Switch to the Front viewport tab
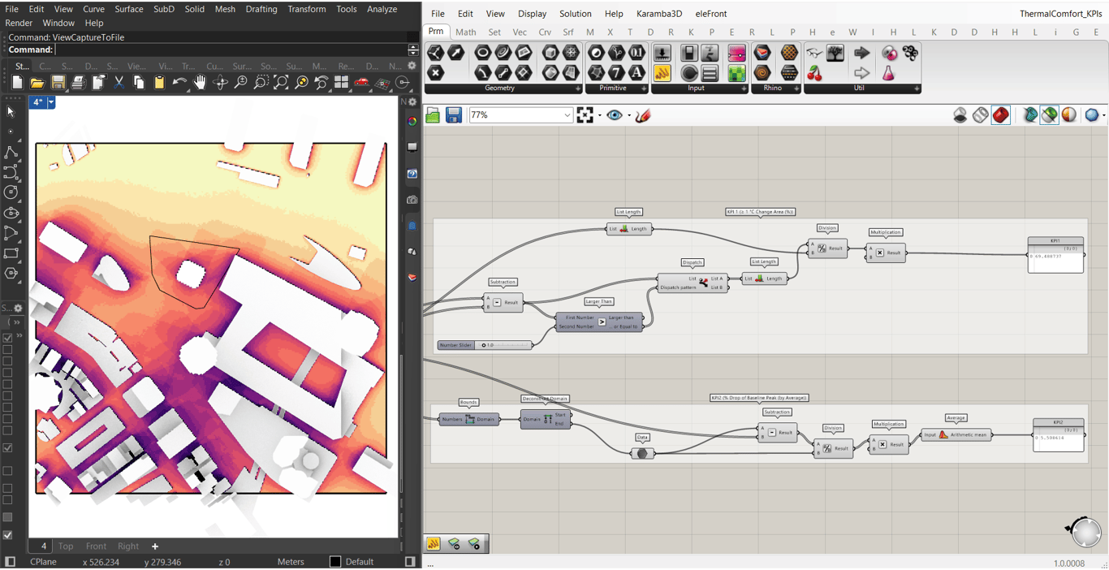This screenshot has height=570, width=1109. 96,546
